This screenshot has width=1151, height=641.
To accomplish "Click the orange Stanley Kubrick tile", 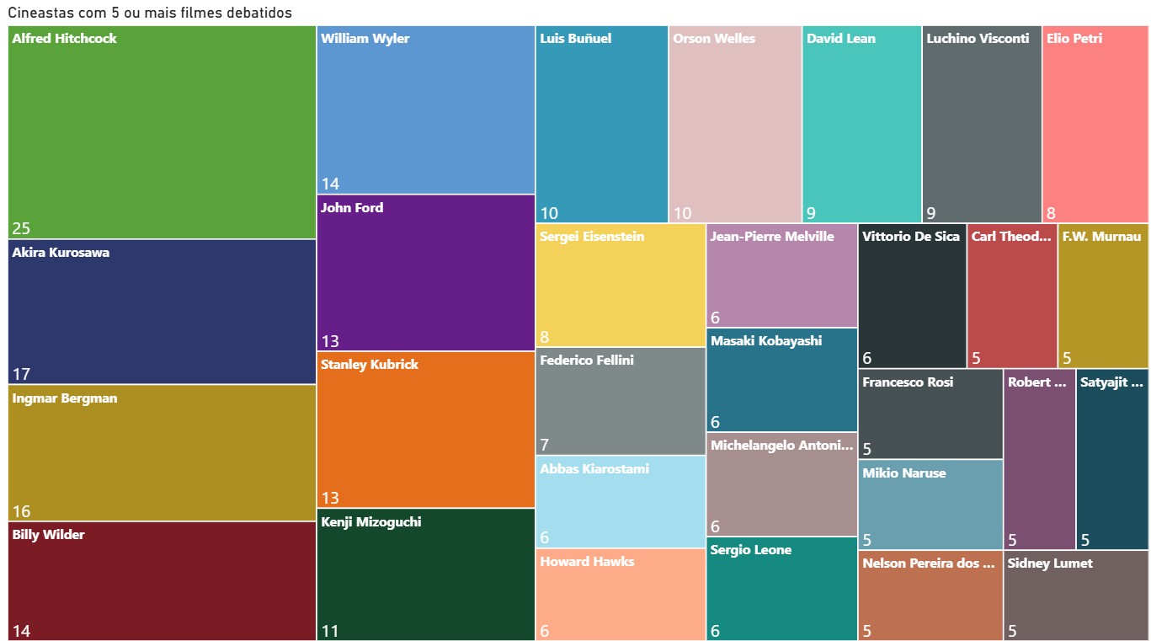I will [x=426, y=430].
